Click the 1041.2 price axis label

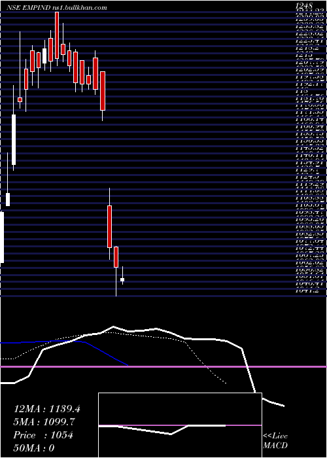click(307, 291)
